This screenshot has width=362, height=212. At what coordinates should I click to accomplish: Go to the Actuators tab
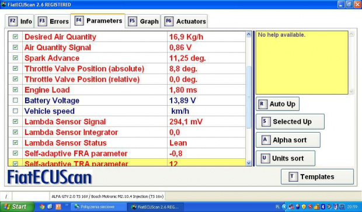tap(185, 21)
